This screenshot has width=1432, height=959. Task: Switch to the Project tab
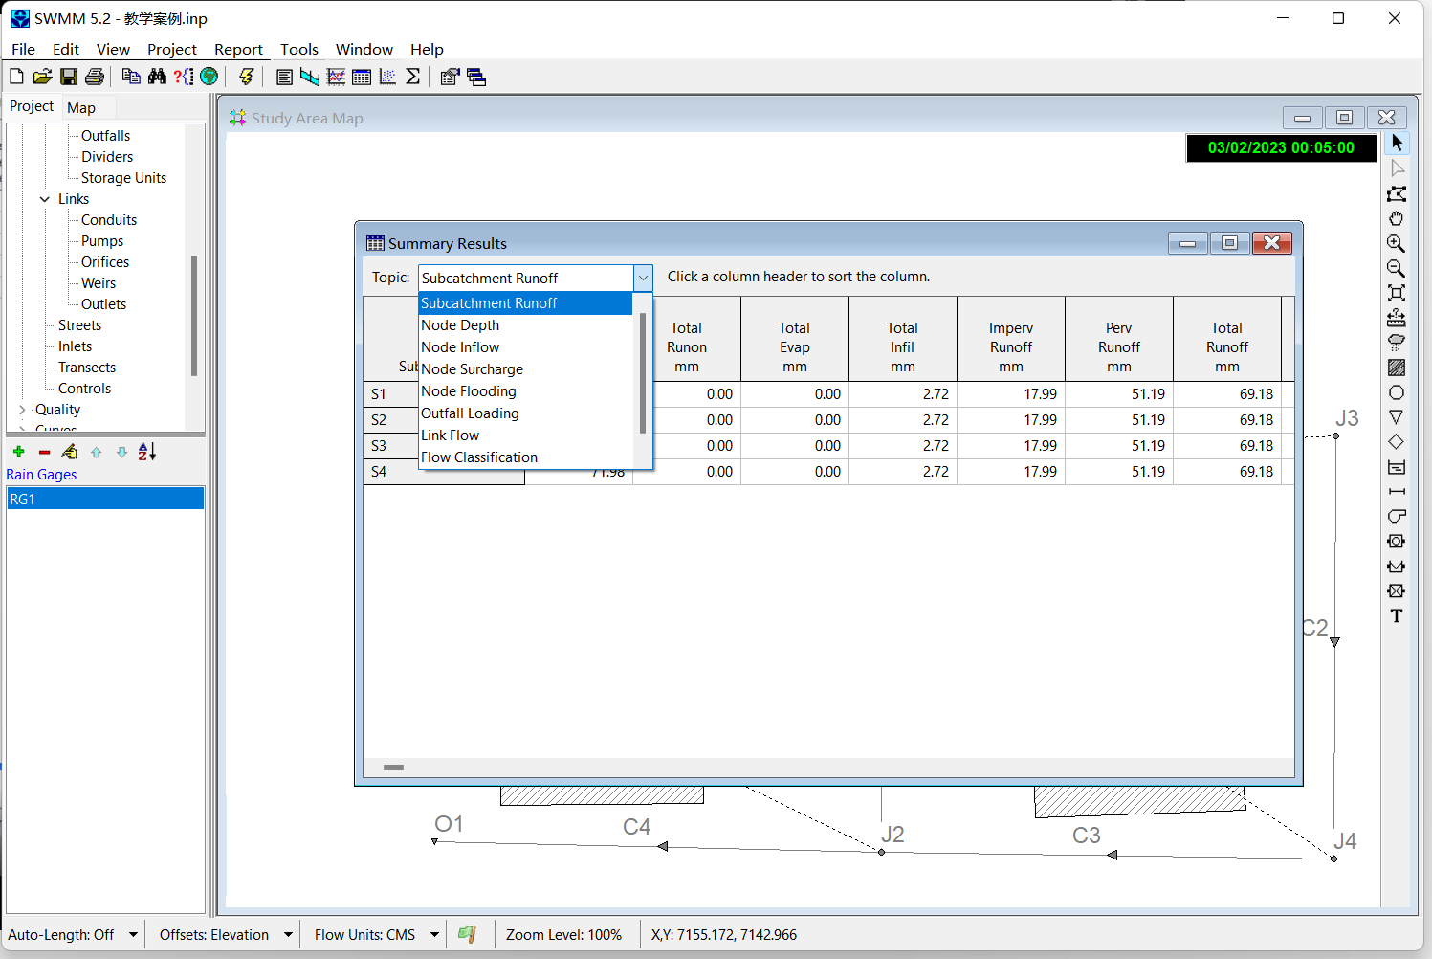click(32, 106)
